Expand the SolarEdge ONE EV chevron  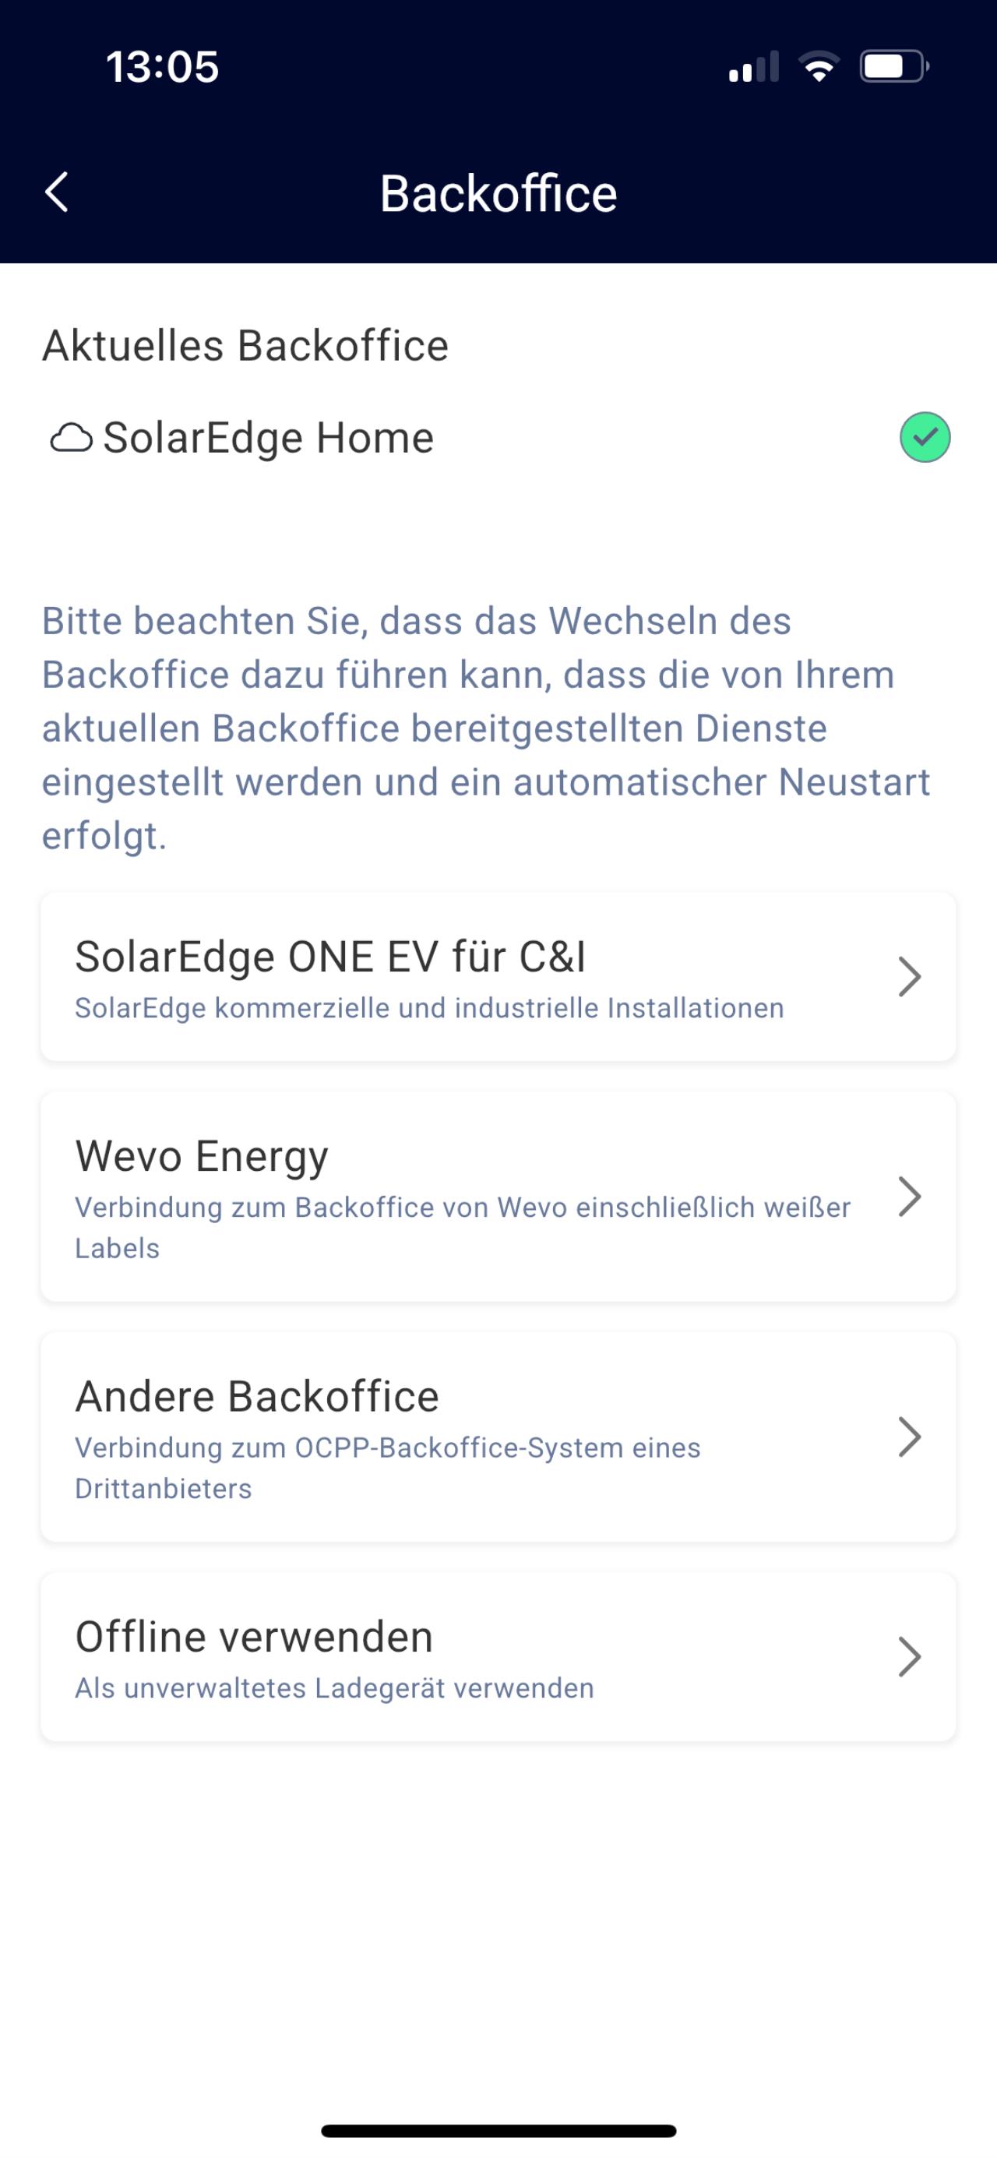pyautogui.click(x=909, y=977)
